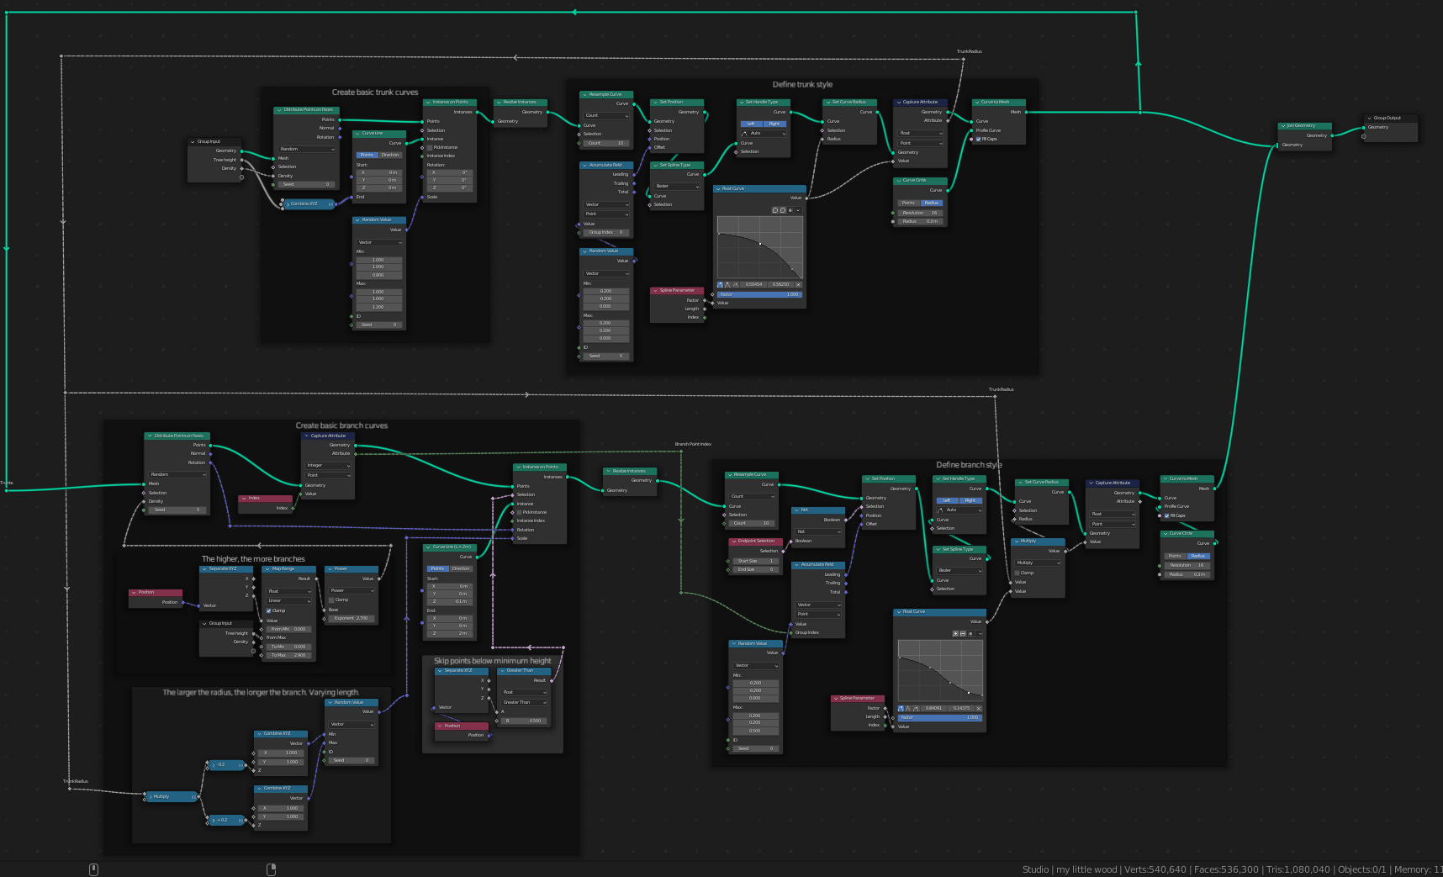The image size is (1443, 877).
Task: Expand the collapsed +0.2 math node
Action: coord(214,820)
